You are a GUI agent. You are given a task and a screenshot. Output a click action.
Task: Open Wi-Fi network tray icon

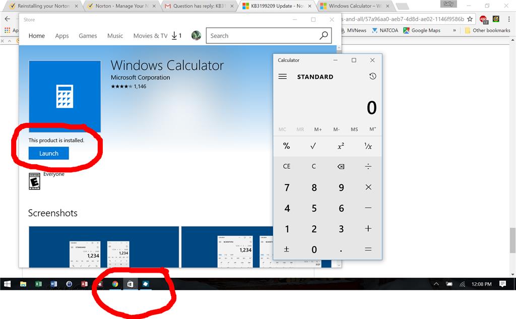463,284
